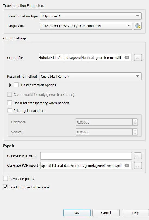Confirm settings with OK button
Image resolution: width=149 pixels, height=220 pixels.
point(77,213)
